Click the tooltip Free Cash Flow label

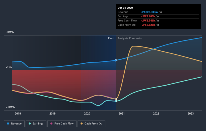point(127,20)
